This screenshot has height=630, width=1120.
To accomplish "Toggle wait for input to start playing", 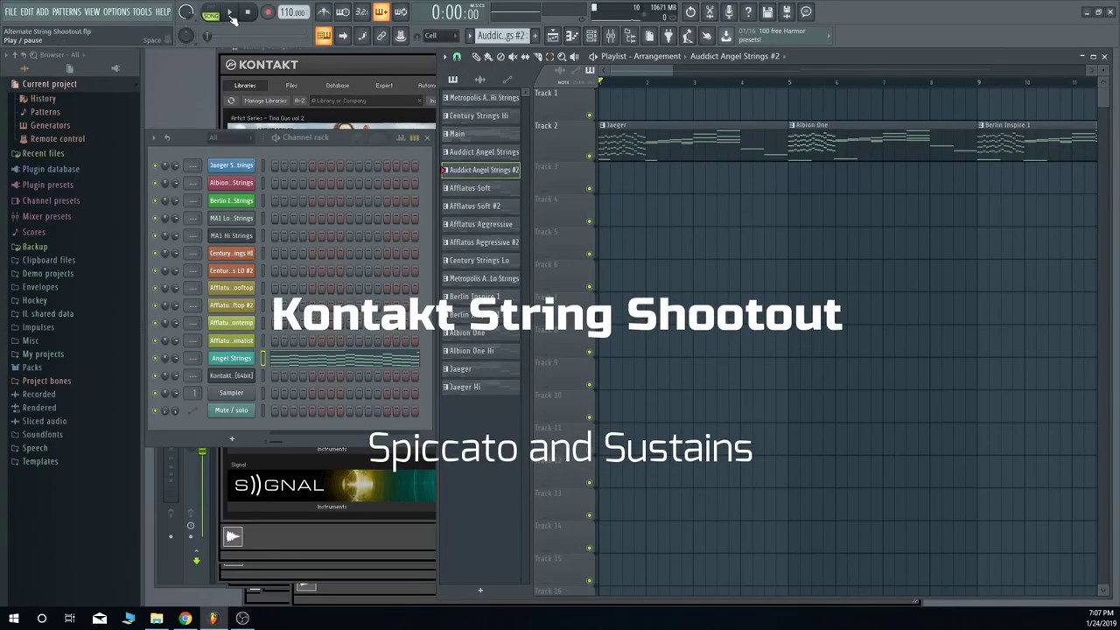I will (343, 12).
